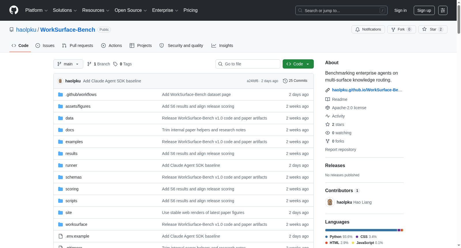Expand the Open Source menu
461x248 pixels.
click(x=131, y=10)
